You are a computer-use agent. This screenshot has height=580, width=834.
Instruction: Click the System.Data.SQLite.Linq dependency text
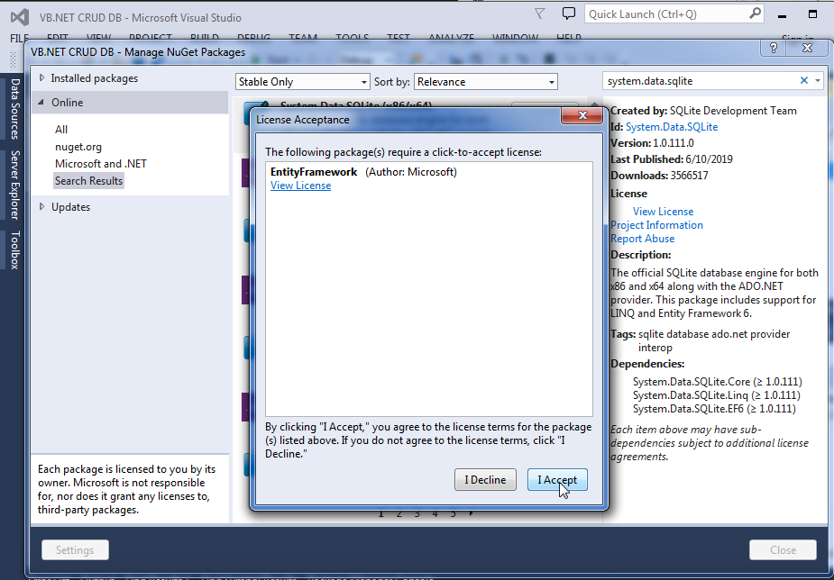(717, 395)
